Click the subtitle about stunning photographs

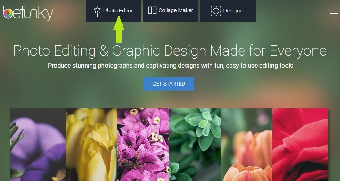(170, 66)
